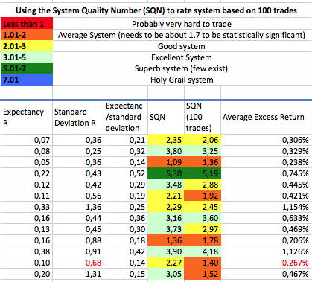This screenshot has width=312, height=282.
Task: Select standard deviation value 0,88
Action: coord(78,240)
